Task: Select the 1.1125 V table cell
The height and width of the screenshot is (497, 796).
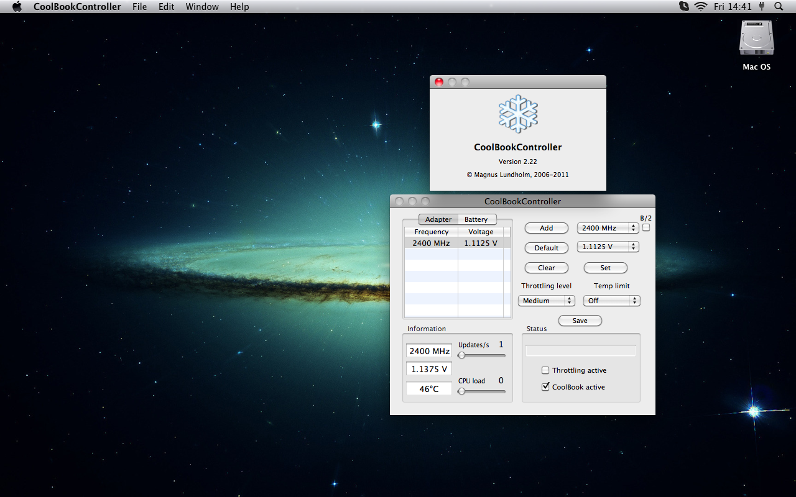Action: coord(481,244)
